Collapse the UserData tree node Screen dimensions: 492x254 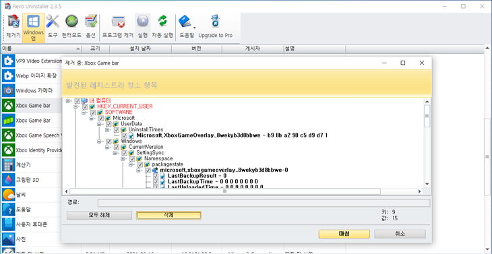click(x=99, y=124)
